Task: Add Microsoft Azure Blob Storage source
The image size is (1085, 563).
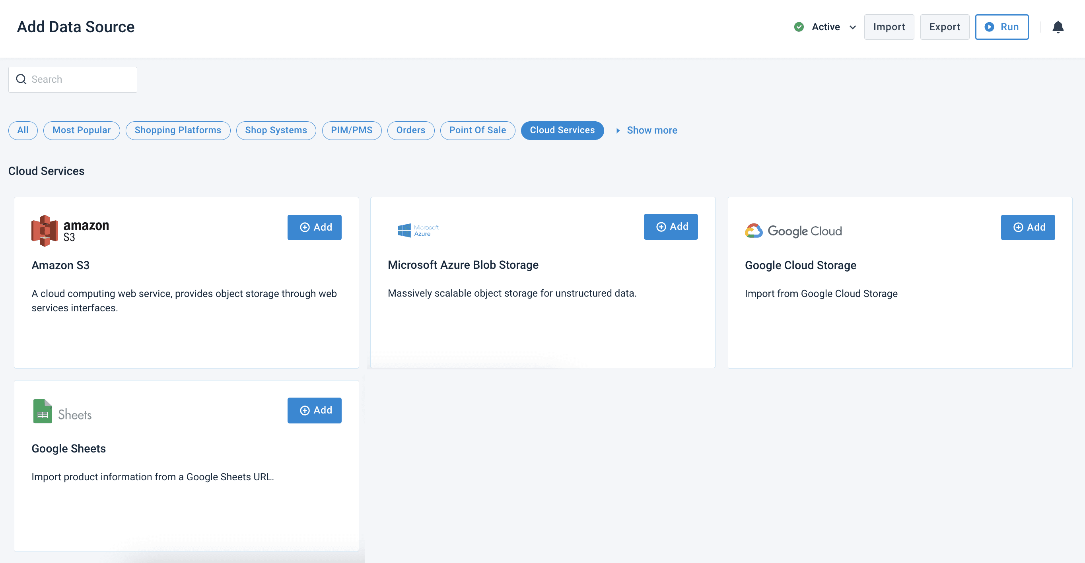Action: pyautogui.click(x=671, y=227)
